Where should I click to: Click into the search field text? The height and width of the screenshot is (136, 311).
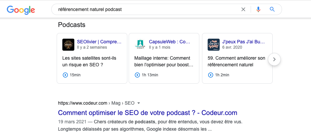tap(90, 9)
